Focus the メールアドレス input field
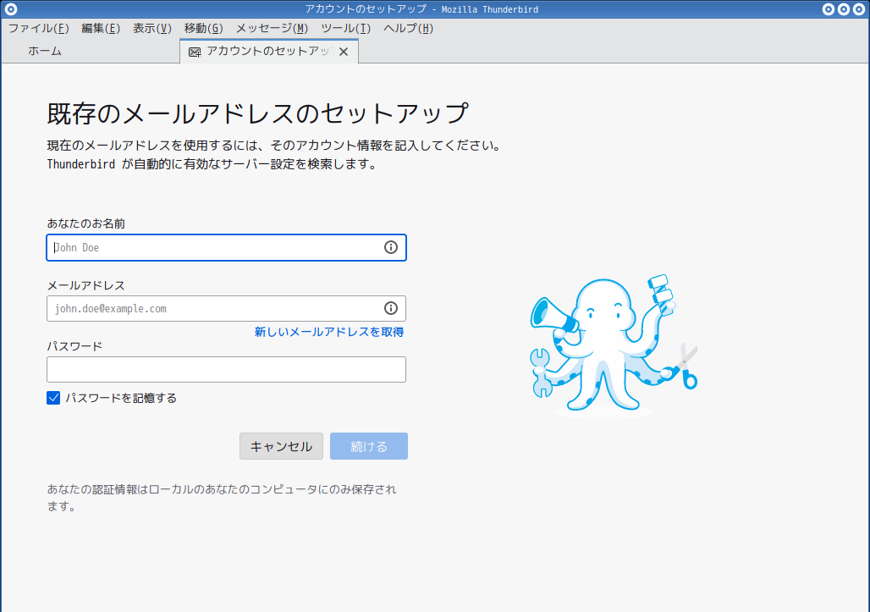 pos(226,308)
